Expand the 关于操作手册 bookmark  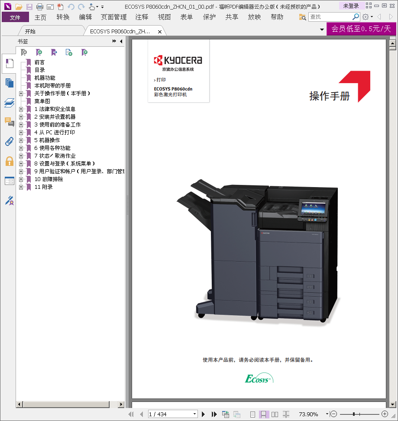[x=21, y=94]
